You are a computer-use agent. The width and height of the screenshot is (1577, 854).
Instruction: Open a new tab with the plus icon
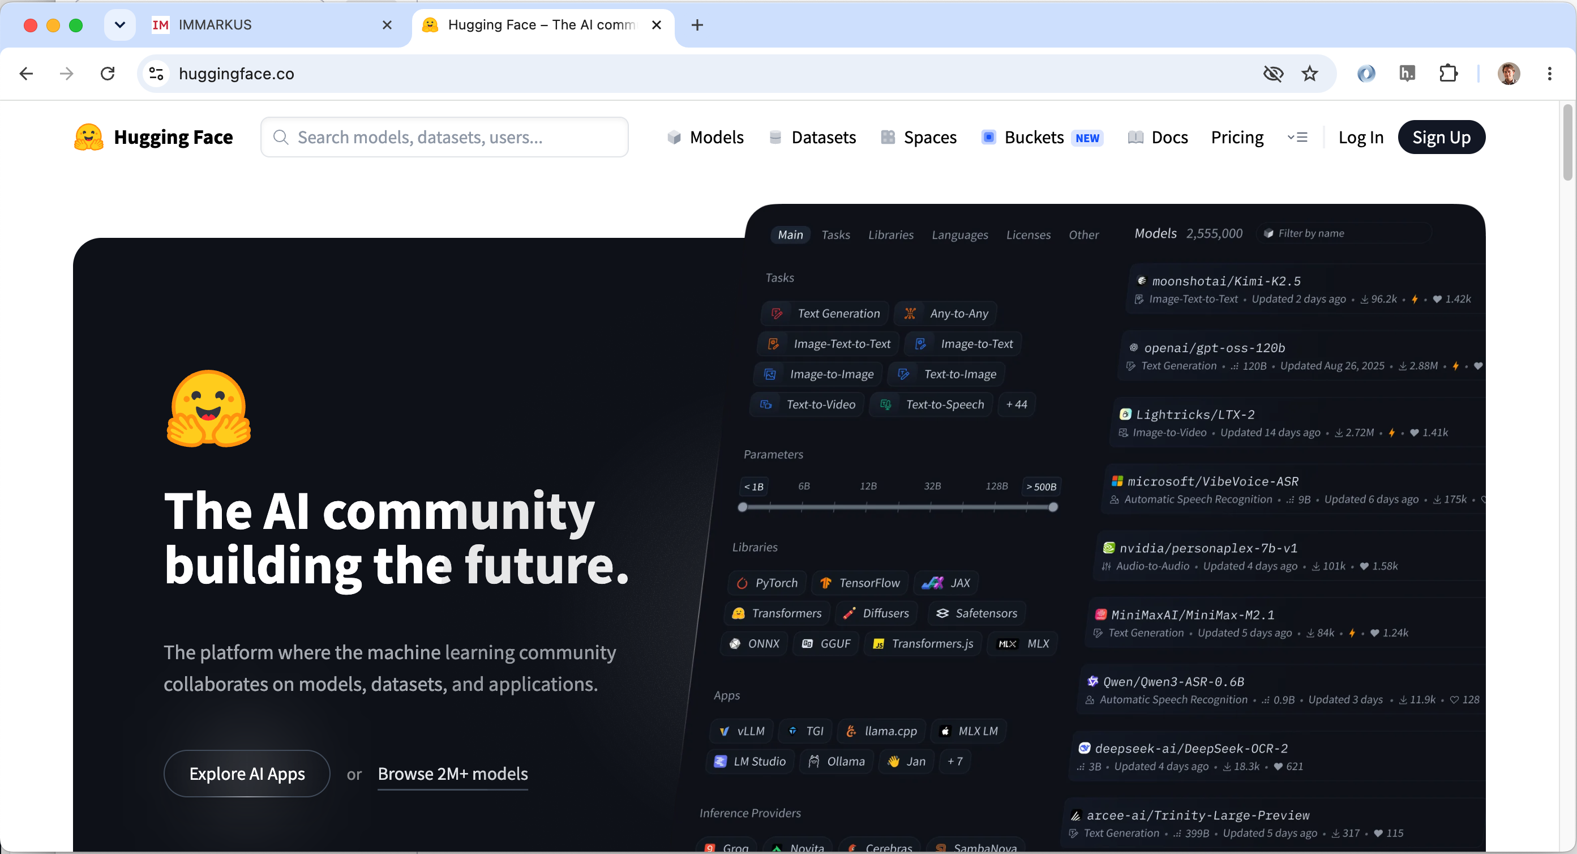(x=697, y=25)
